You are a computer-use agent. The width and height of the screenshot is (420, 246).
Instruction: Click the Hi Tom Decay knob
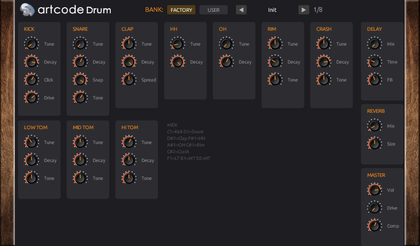[129, 160]
